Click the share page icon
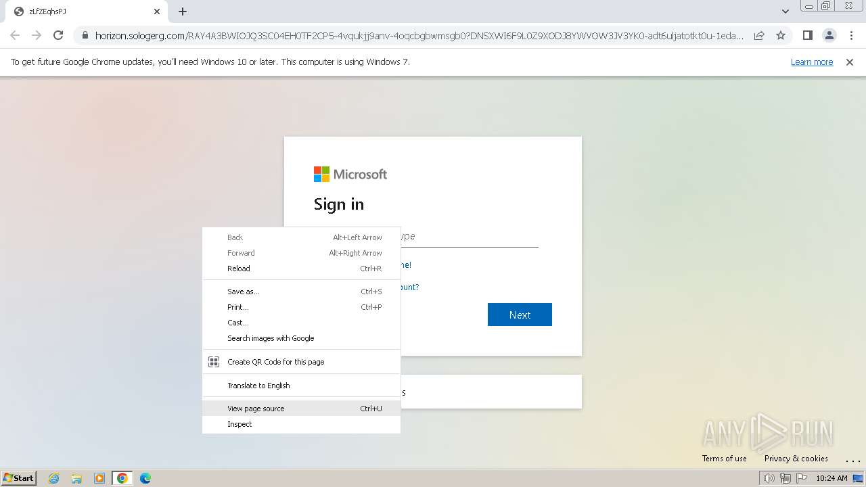866x487 pixels. (759, 35)
